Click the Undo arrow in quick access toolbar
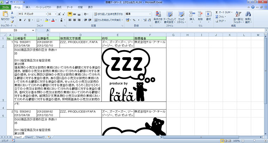The width and height of the screenshot is (268, 143). (11, 2)
